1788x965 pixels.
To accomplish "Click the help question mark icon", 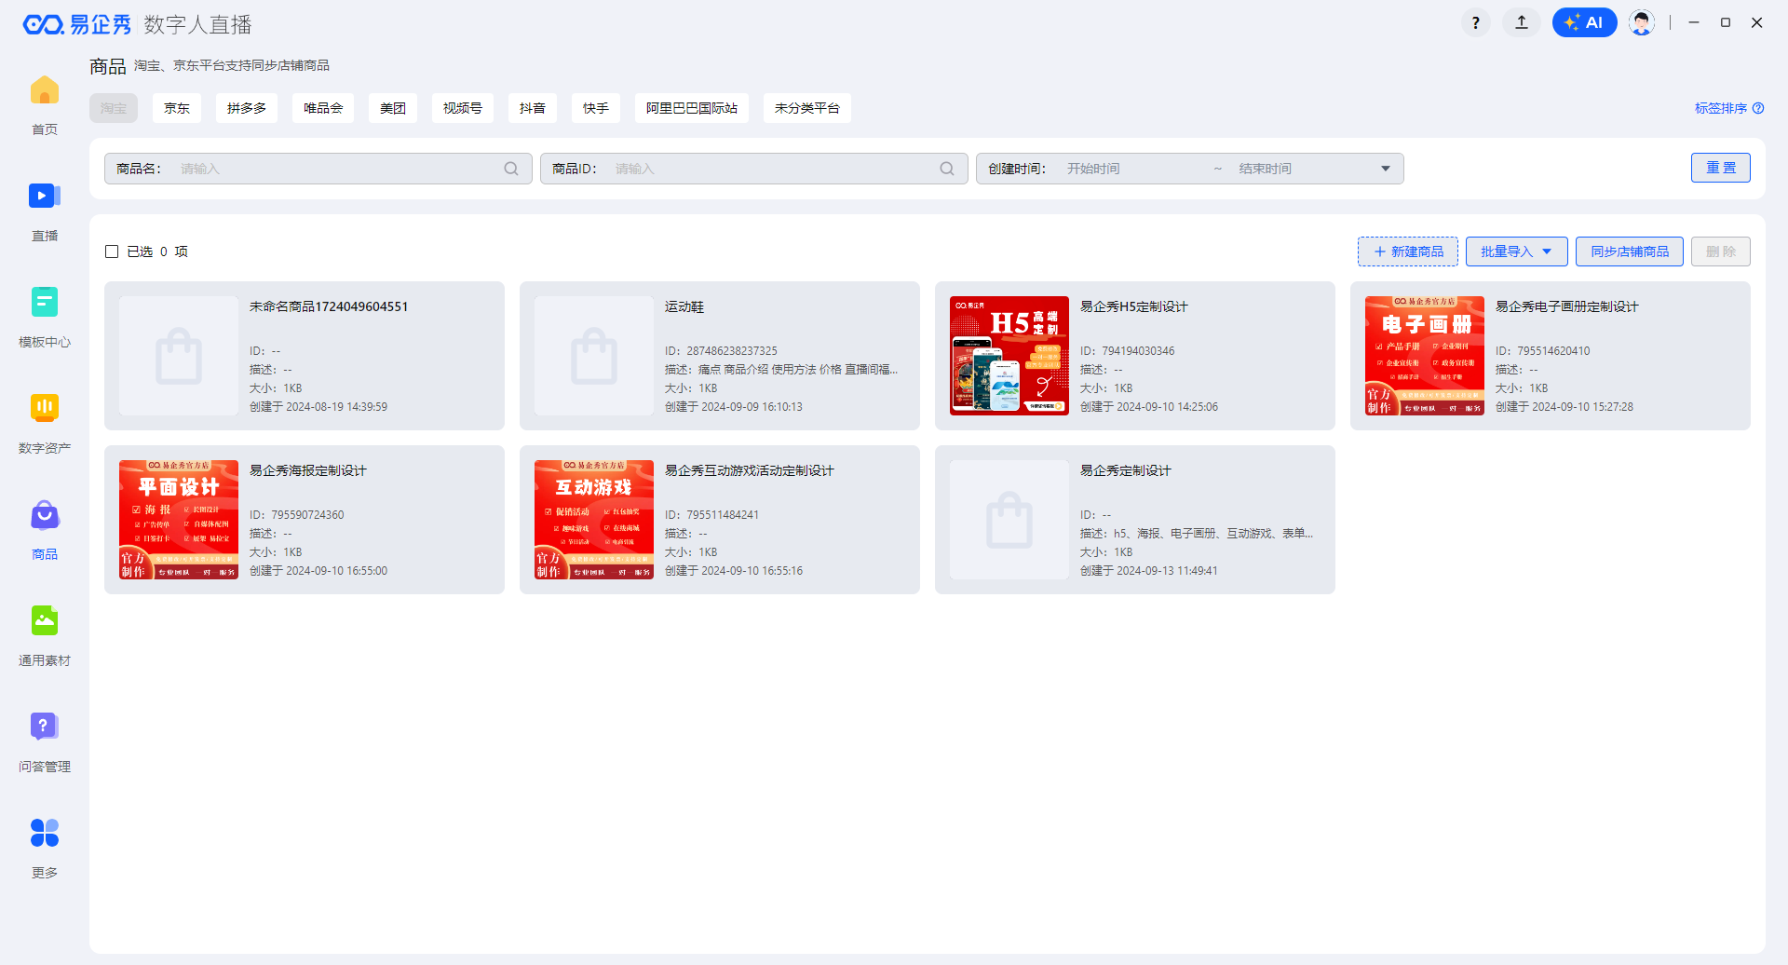I will click(x=1476, y=23).
